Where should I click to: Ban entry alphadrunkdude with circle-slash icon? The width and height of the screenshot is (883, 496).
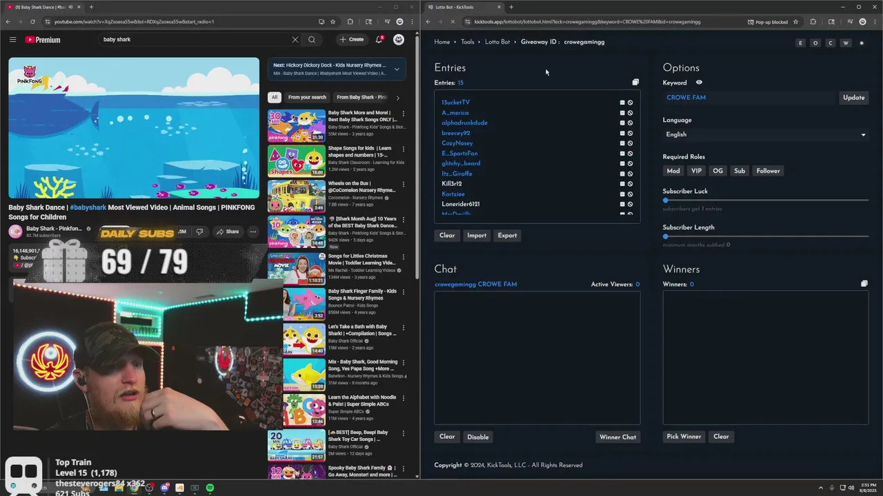point(630,123)
